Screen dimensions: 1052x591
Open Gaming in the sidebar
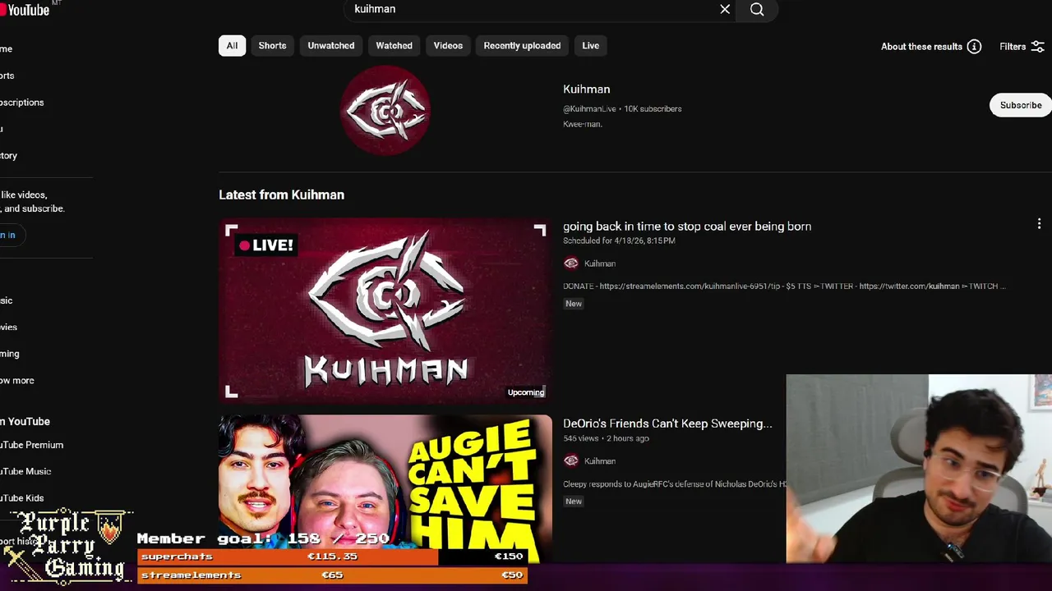10,354
